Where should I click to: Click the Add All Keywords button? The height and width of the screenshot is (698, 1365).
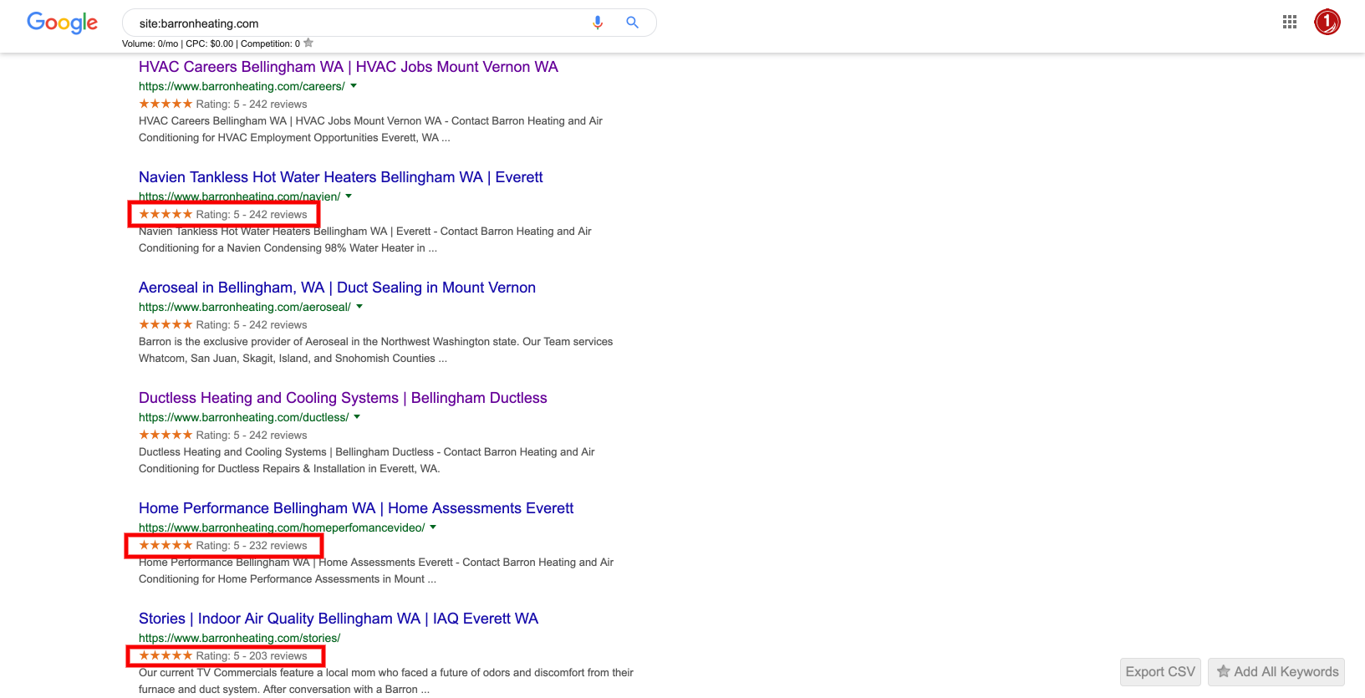click(1276, 672)
